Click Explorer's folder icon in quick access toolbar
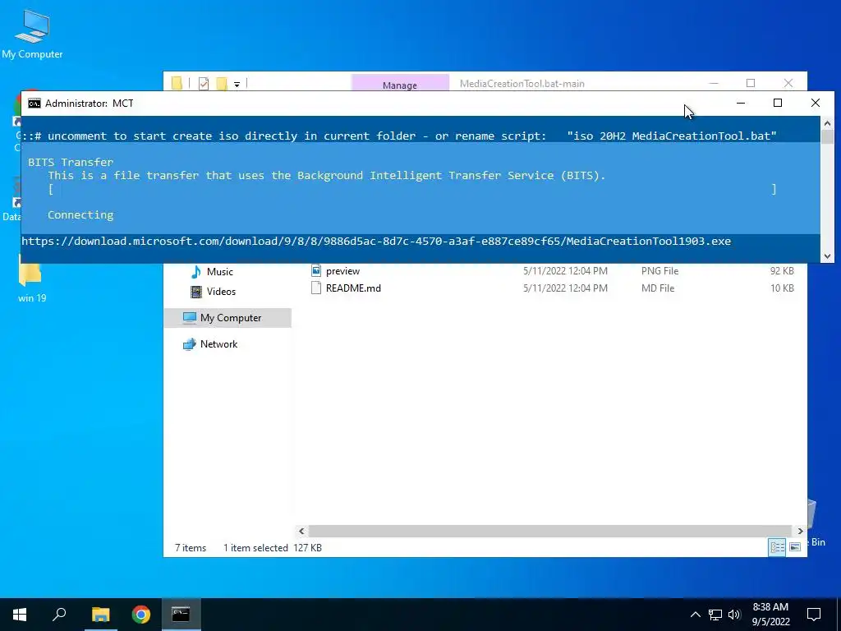 177,83
